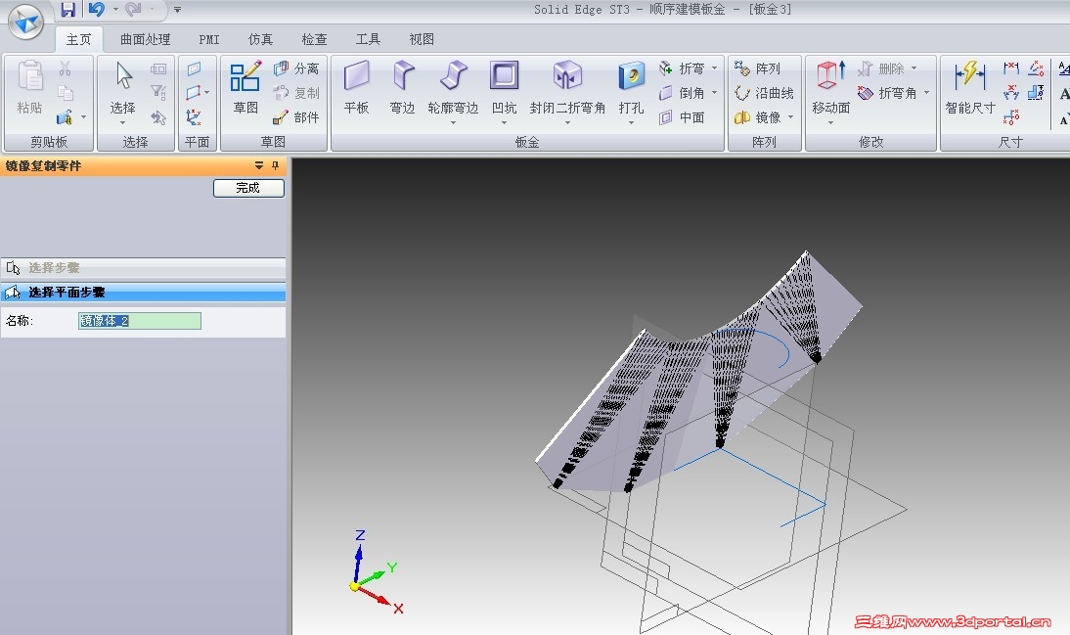Click the Unbend corner (折弯角) command

click(x=887, y=93)
